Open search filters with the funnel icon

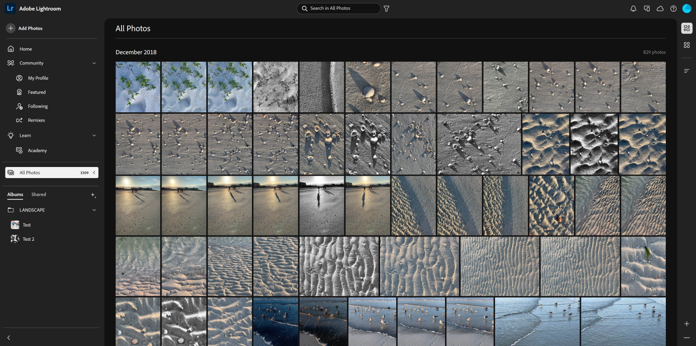pos(387,8)
